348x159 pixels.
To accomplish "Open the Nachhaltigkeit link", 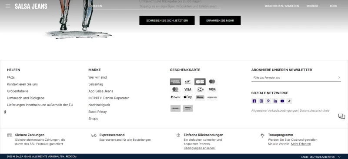I will point(99,105).
